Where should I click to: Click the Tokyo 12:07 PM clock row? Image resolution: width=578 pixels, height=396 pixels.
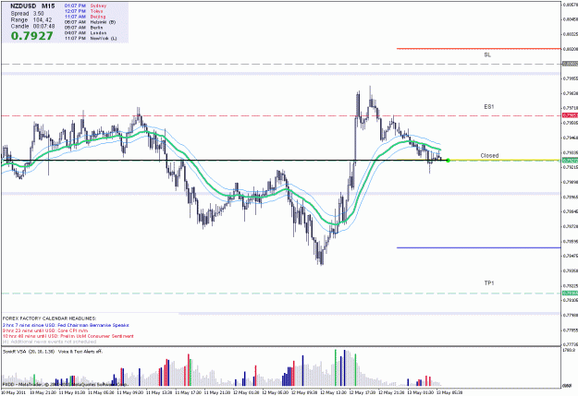click(83, 11)
